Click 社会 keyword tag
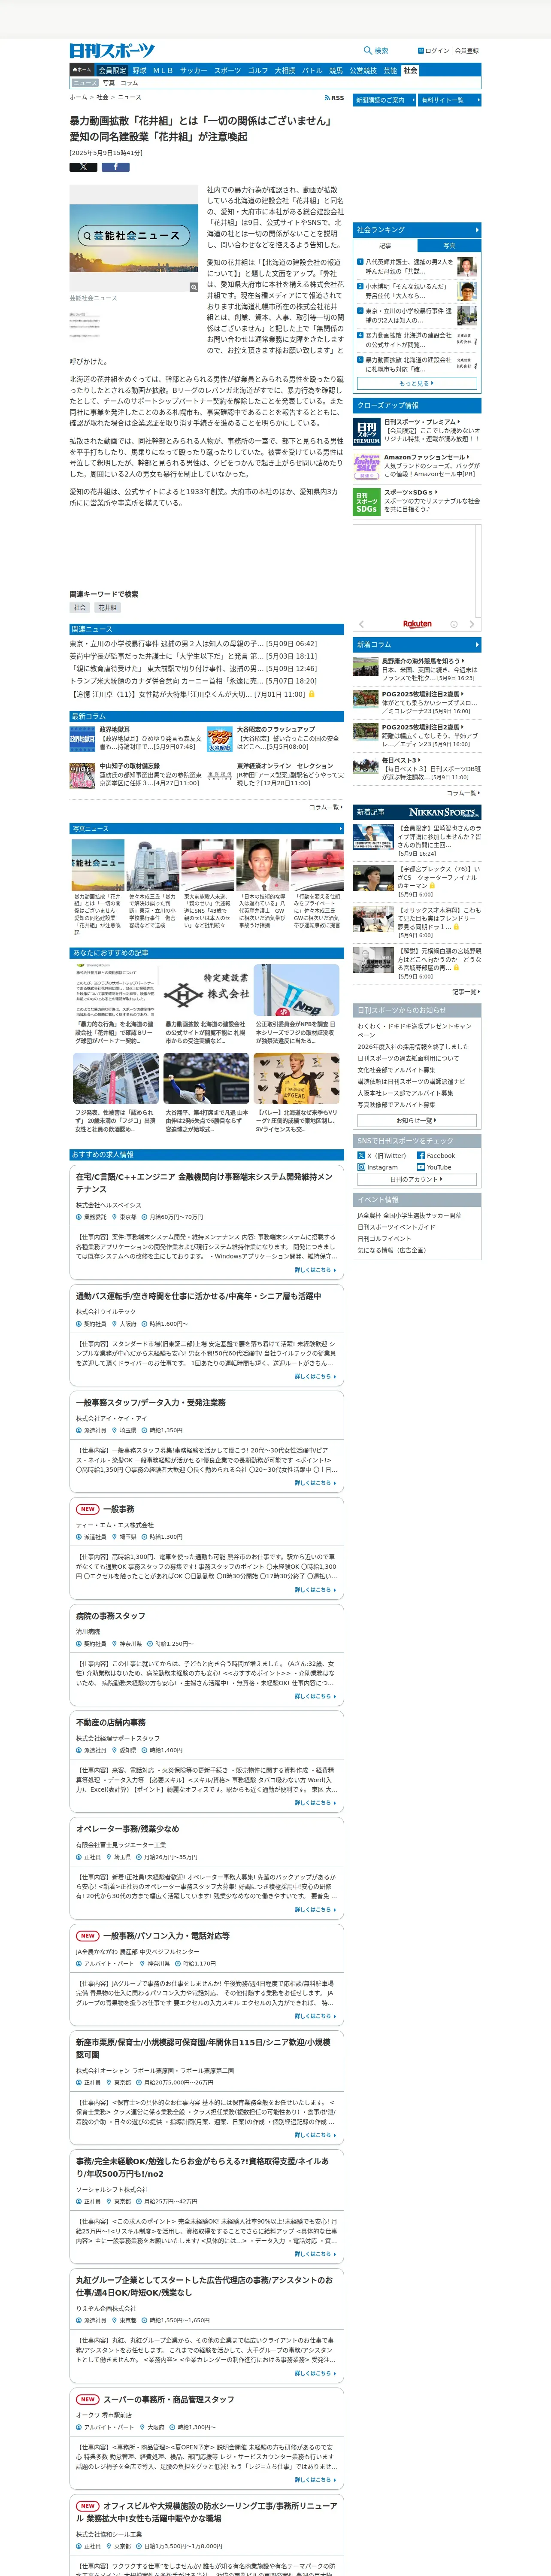 (x=80, y=607)
